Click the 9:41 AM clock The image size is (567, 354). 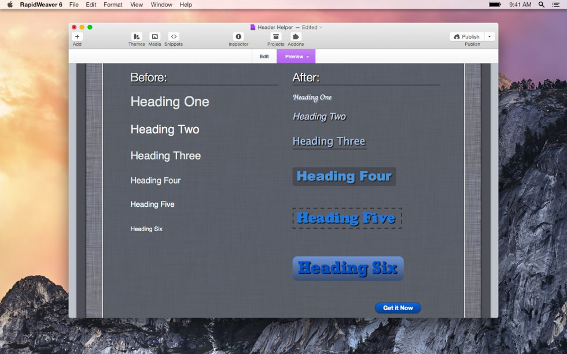[520, 5]
